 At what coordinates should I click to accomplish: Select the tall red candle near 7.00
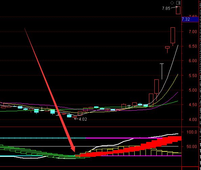tap(173, 37)
